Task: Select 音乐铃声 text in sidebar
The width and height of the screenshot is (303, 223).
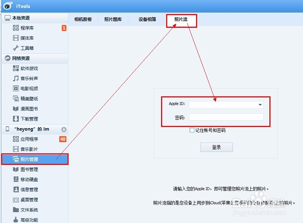Action: [29, 78]
